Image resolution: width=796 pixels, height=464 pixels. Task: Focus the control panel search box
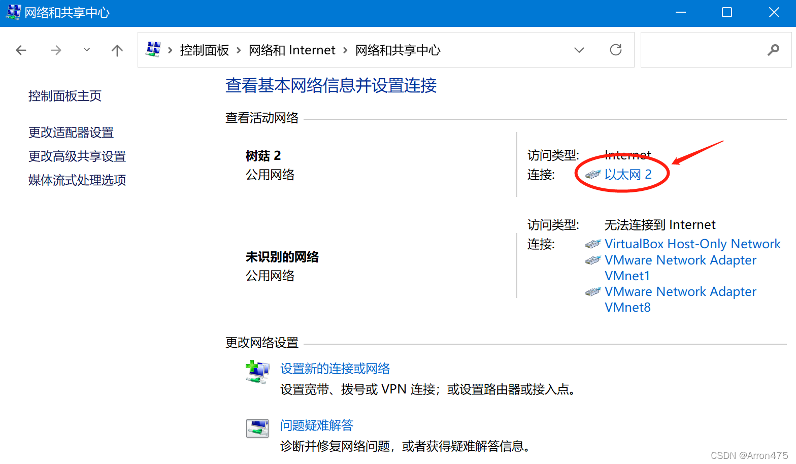click(x=716, y=50)
